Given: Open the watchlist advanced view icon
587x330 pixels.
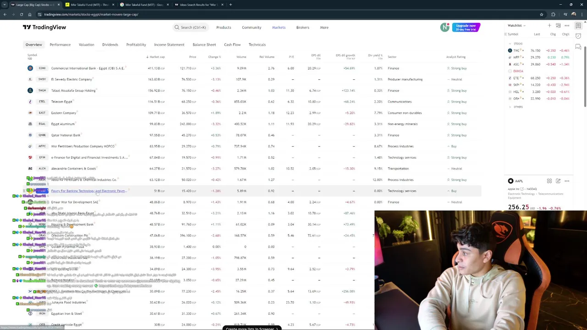Looking at the screenshot, I should tap(558, 26).
